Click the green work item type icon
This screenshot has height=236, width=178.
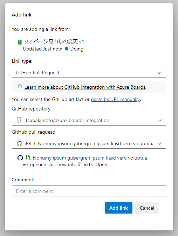(20, 42)
